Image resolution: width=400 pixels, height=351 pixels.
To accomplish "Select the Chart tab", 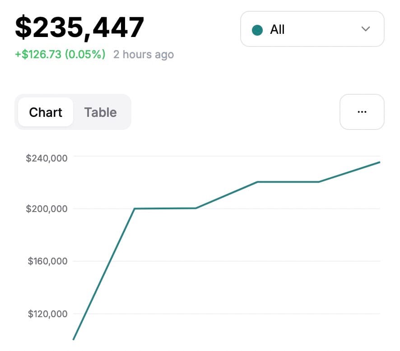I will click(46, 112).
